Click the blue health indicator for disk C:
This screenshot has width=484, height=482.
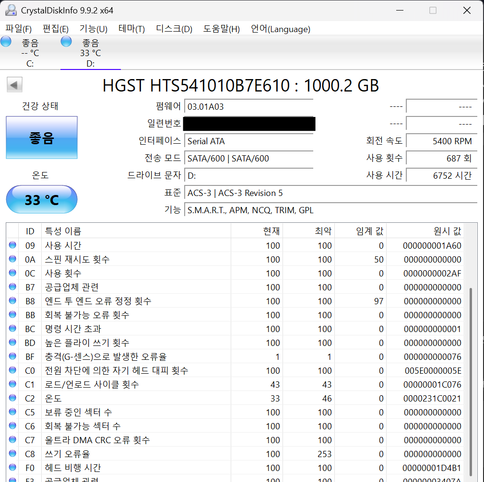6,41
